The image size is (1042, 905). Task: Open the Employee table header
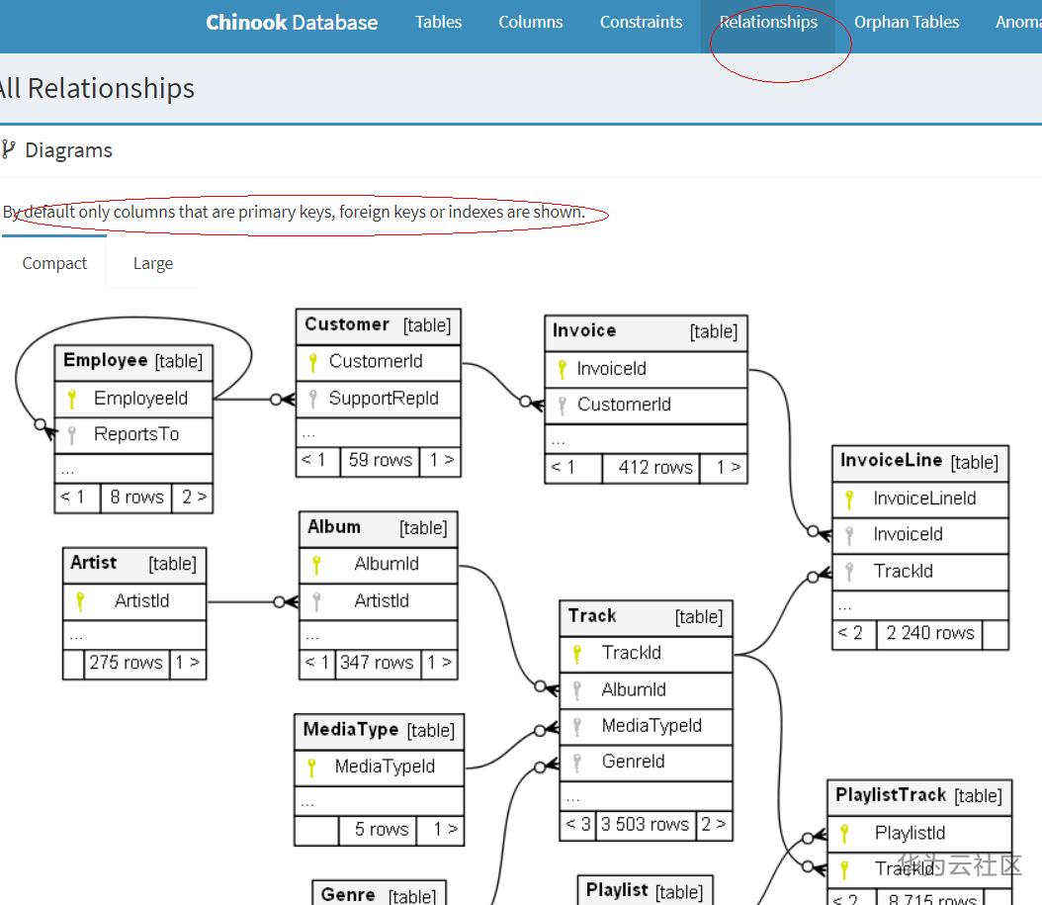coord(133,361)
